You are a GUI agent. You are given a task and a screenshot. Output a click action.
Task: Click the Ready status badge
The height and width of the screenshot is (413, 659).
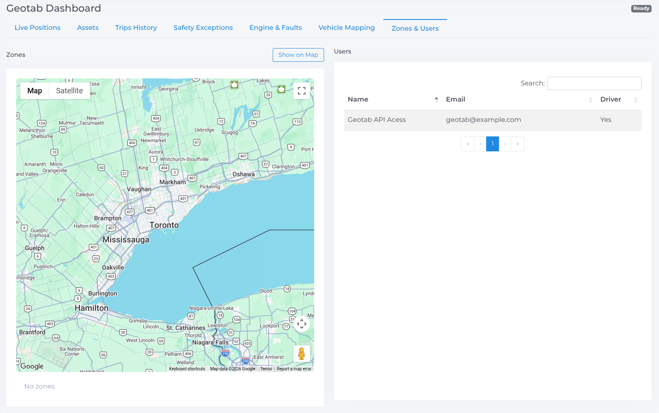click(641, 8)
